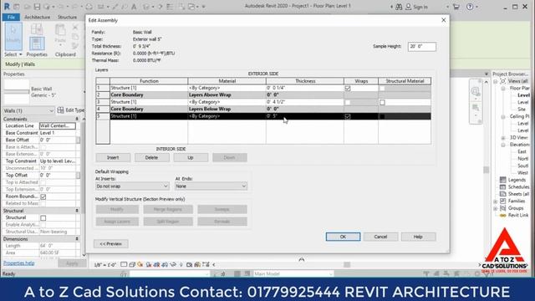Click the Paste clipboard icon in the ribbon
The width and height of the screenshot is (535, 301).
(x=60, y=31)
